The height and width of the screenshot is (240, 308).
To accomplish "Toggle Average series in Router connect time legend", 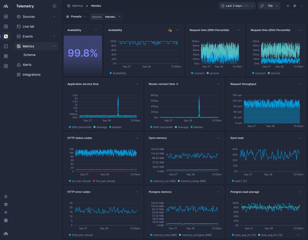I will tap(181, 127).
